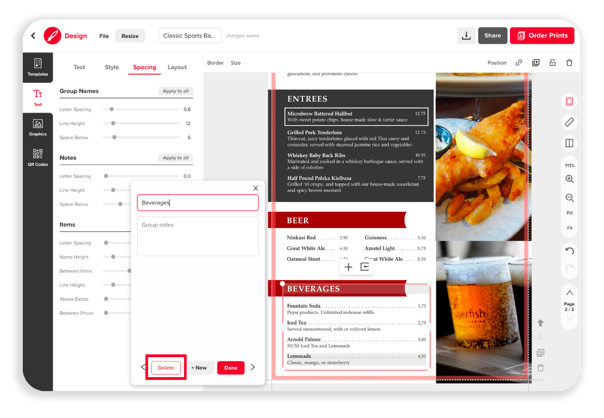Click the + New button
The width and height of the screenshot is (604, 418).
[x=199, y=367]
